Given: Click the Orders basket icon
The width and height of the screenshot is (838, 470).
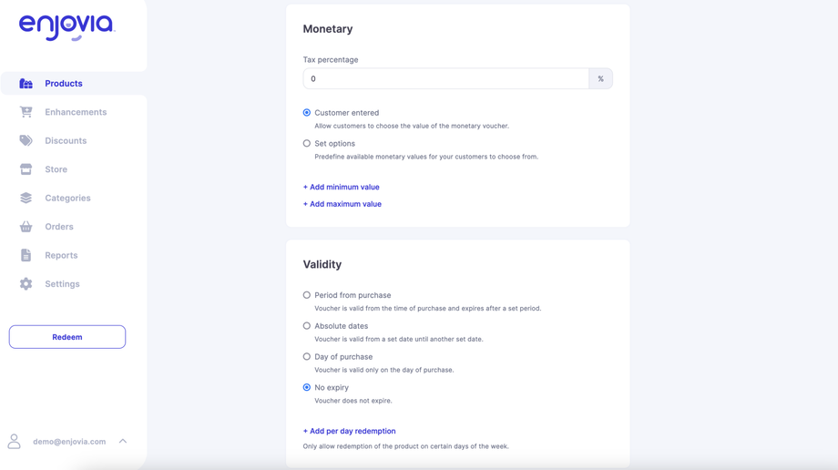Looking at the screenshot, I should click(26, 227).
